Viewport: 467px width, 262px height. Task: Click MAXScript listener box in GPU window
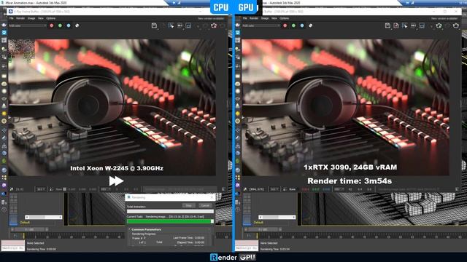(x=247, y=246)
